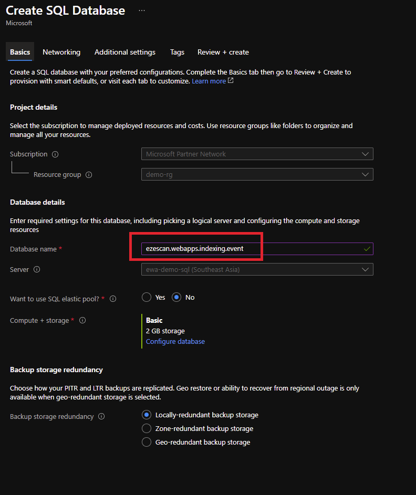Choose Geo-redundant backup storage
This screenshot has height=495, width=416.
click(147, 442)
